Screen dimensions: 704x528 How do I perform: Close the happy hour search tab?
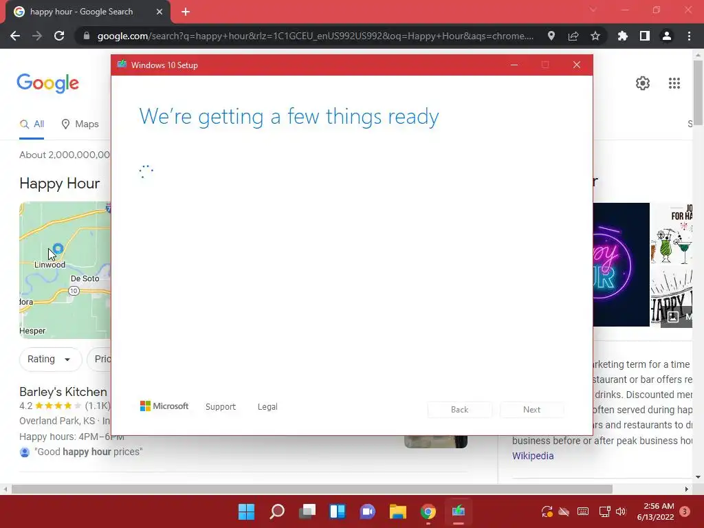159,12
